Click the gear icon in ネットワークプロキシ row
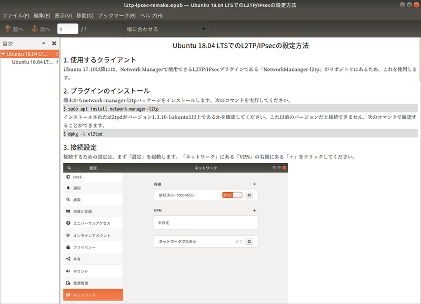Image resolution: width=421 pixels, height=304 pixels. (249, 242)
